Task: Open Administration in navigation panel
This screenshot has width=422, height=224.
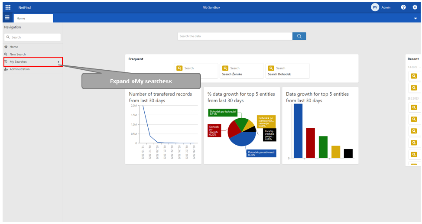Action: [x=19, y=69]
